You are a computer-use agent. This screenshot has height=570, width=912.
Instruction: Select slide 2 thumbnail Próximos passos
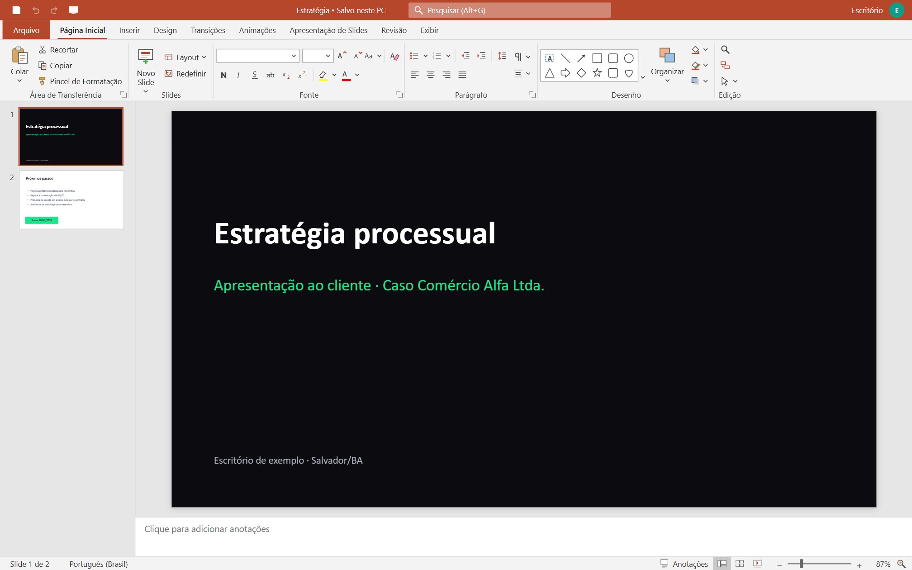71,199
